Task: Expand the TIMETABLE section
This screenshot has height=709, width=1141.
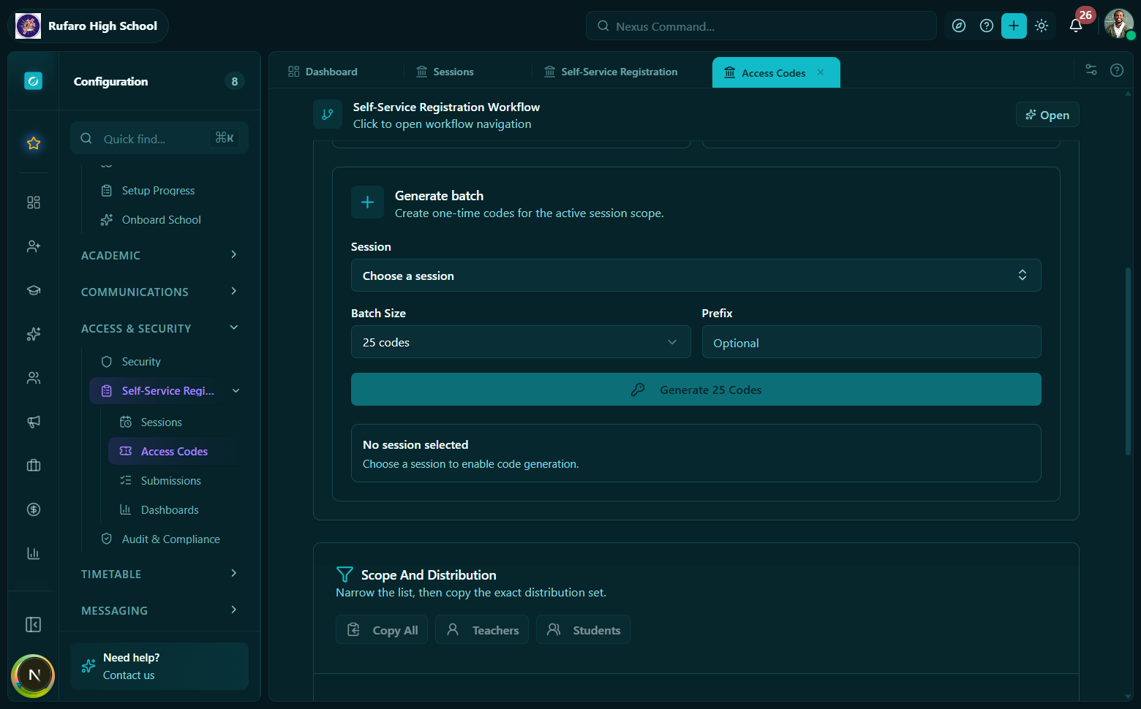Action: coord(159,574)
